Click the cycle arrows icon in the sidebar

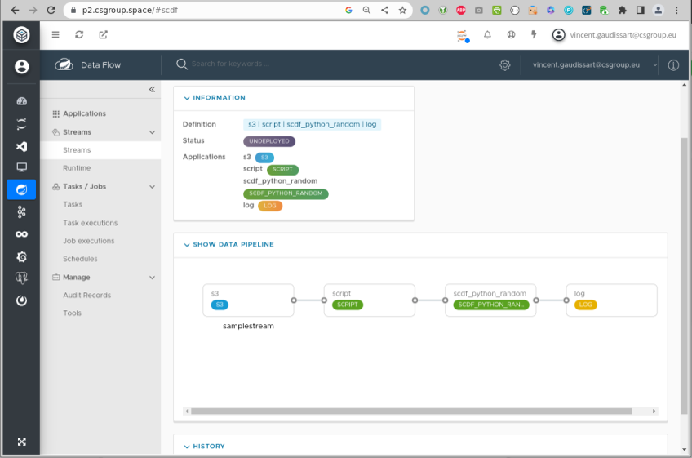pyautogui.click(x=21, y=123)
